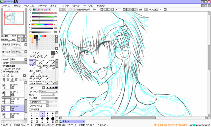
Task: Show レイヤー19 via its visibility box
Action: (x=3, y=100)
